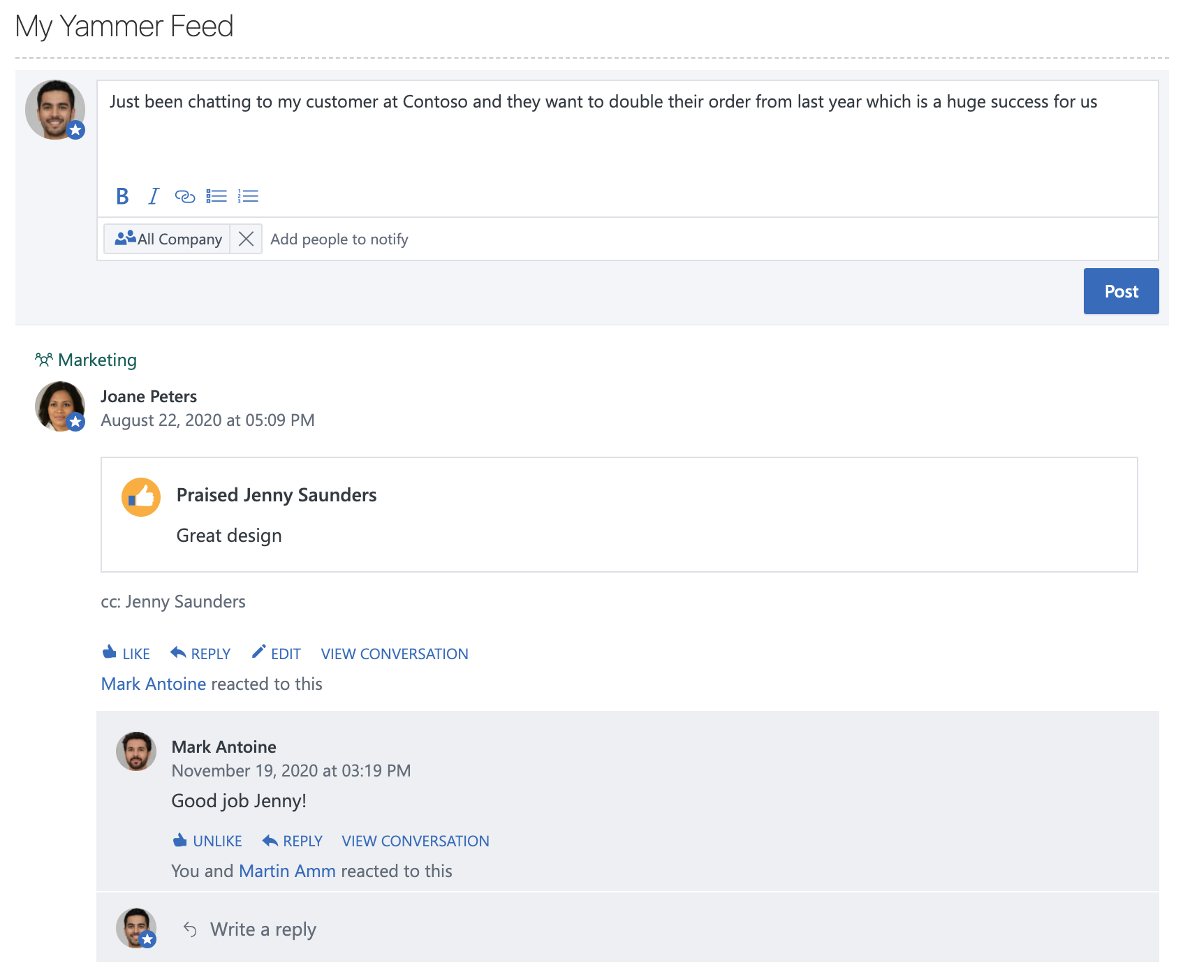Reply to Mark Antoine's comment
This screenshot has height=979, width=1183.
(x=293, y=841)
